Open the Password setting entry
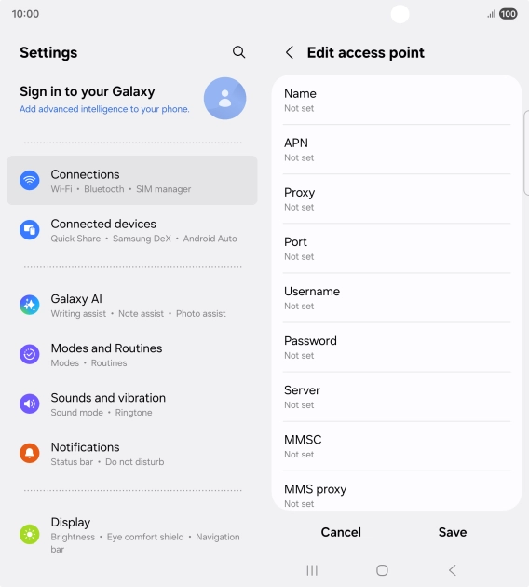Image resolution: width=529 pixels, height=587 pixels. tap(397, 347)
